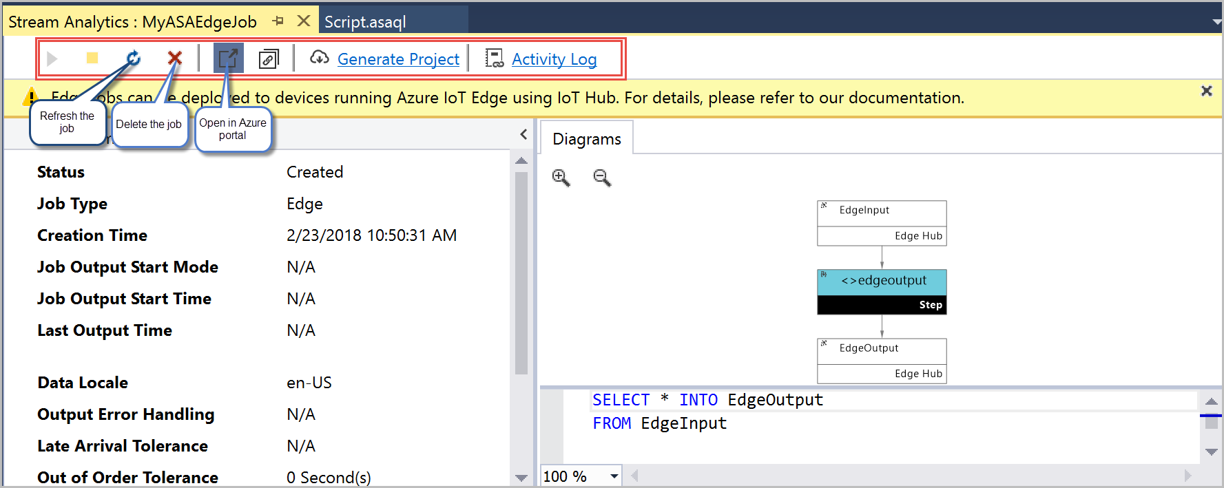
Task: Open the tab overflow dropdown arrow
Action: coord(1217,21)
